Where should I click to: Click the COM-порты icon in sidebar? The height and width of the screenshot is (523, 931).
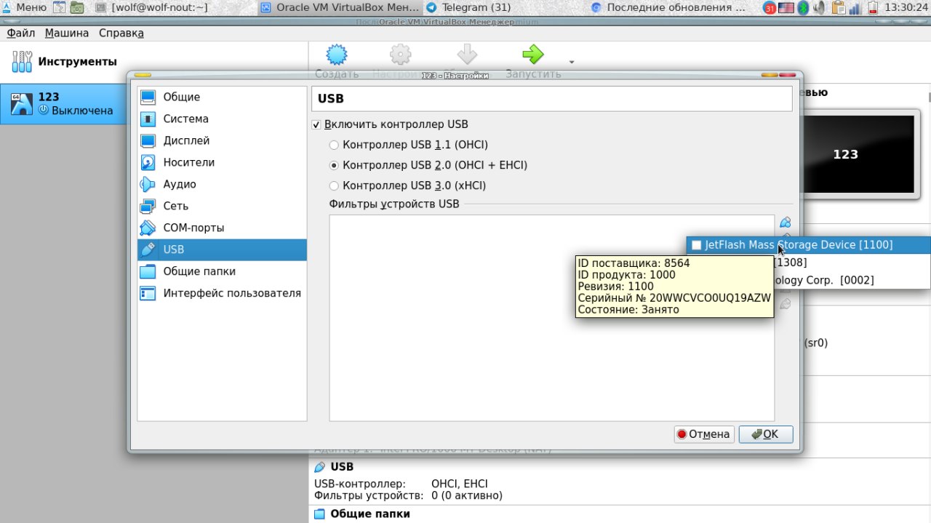pos(148,228)
